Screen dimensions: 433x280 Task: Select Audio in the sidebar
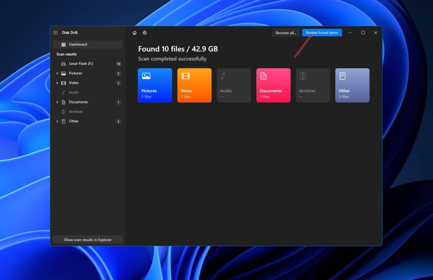coord(74,93)
